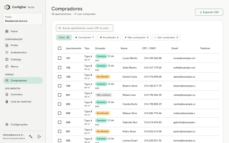This screenshot has height=143, width=229.
Task: Check the box for apartment 201
Action: [x=60, y=95]
